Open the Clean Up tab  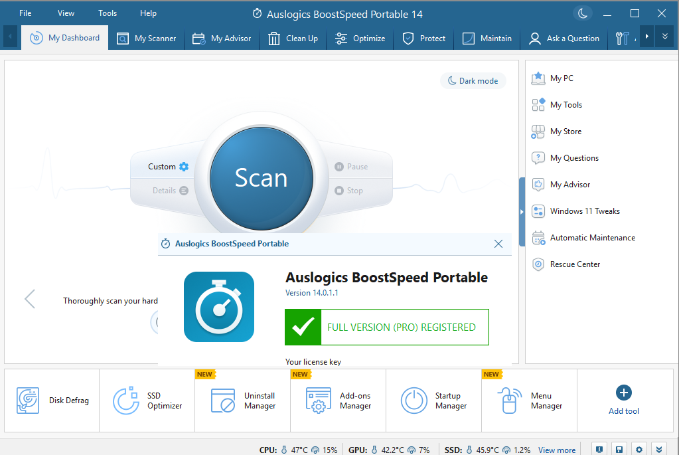pyautogui.click(x=293, y=39)
